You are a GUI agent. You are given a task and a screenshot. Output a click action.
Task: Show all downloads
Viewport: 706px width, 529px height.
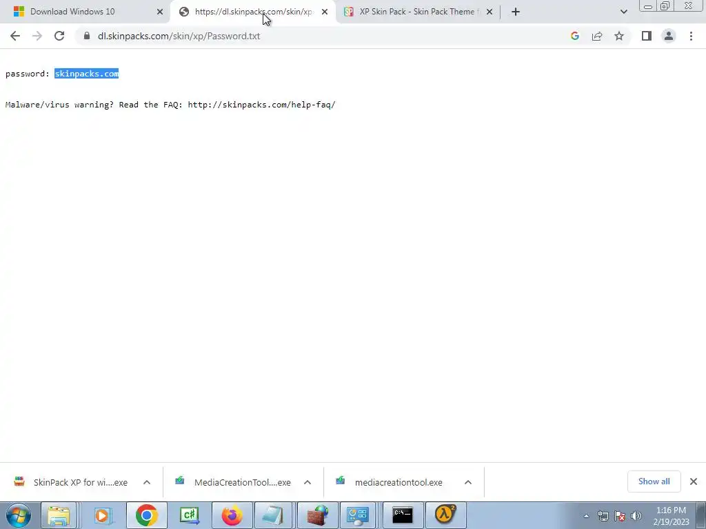coord(654,481)
